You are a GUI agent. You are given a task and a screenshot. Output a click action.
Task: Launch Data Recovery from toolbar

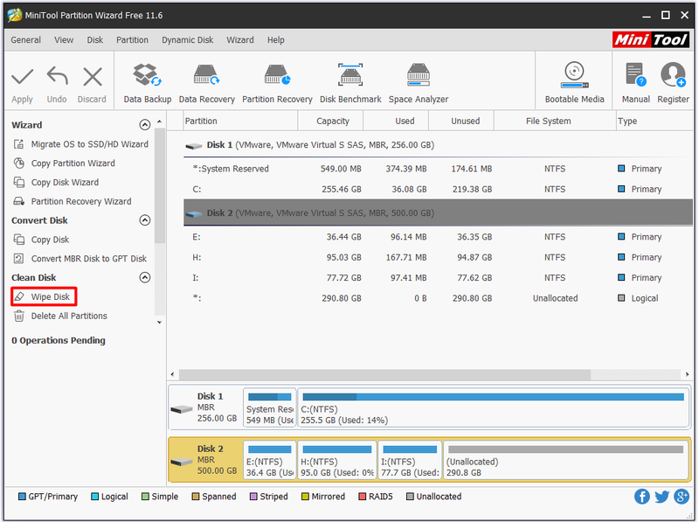pos(206,83)
